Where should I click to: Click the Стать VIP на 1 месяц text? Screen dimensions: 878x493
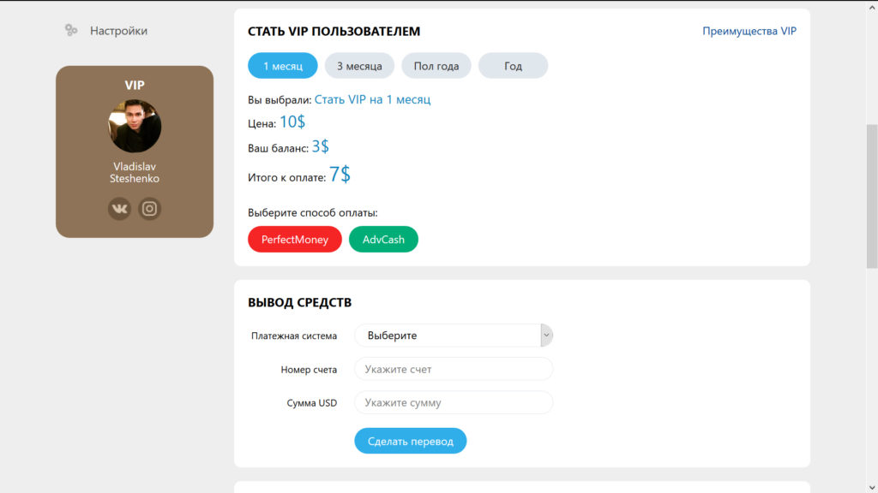click(372, 99)
